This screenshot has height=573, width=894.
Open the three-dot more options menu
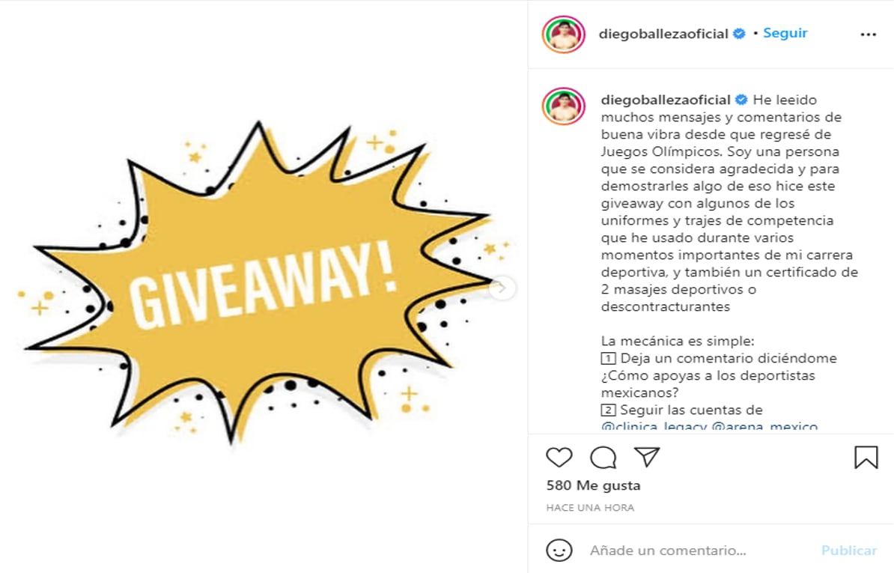pyautogui.click(x=868, y=34)
